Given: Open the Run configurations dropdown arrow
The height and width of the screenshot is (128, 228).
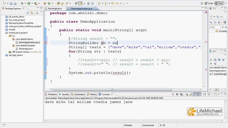Looking at the screenshot, I should point(32,3).
